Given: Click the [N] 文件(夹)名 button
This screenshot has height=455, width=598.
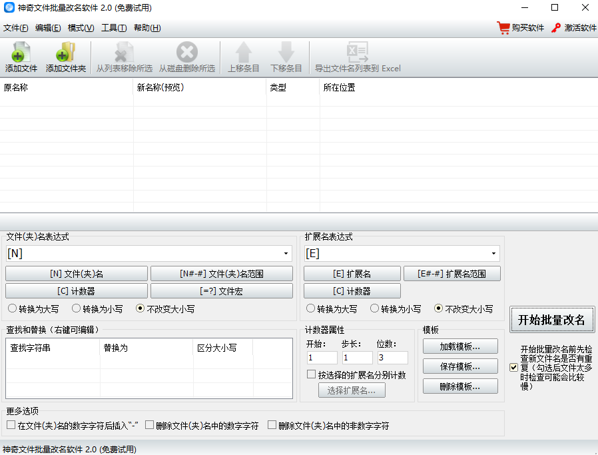Looking at the screenshot, I should pos(77,274).
